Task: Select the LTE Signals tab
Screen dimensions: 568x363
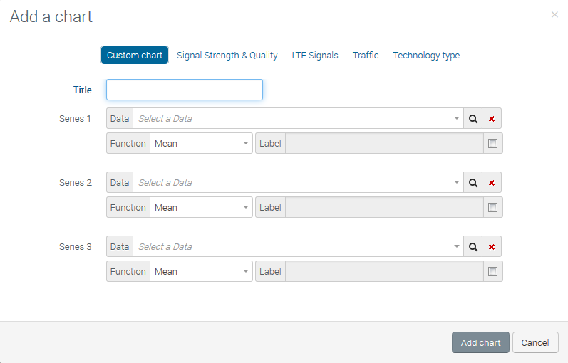Action: pos(315,56)
